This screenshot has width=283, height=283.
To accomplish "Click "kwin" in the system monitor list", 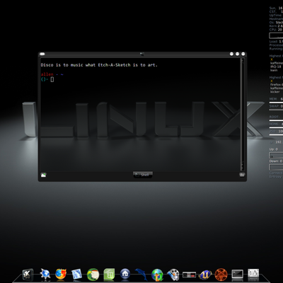I will point(274,70).
